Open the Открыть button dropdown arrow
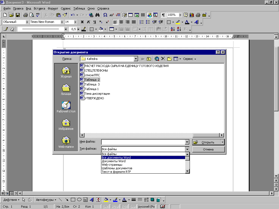This screenshot has width=279, height=209. (x=222, y=142)
